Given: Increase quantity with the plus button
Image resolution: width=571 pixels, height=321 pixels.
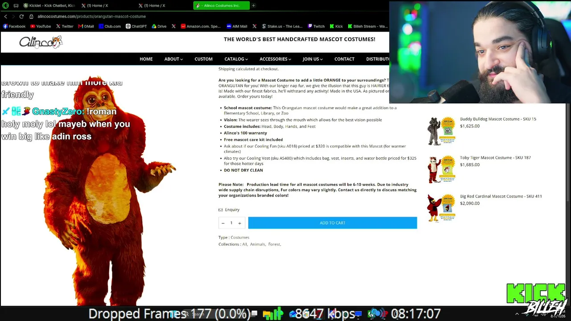Looking at the screenshot, I should tap(240, 223).
